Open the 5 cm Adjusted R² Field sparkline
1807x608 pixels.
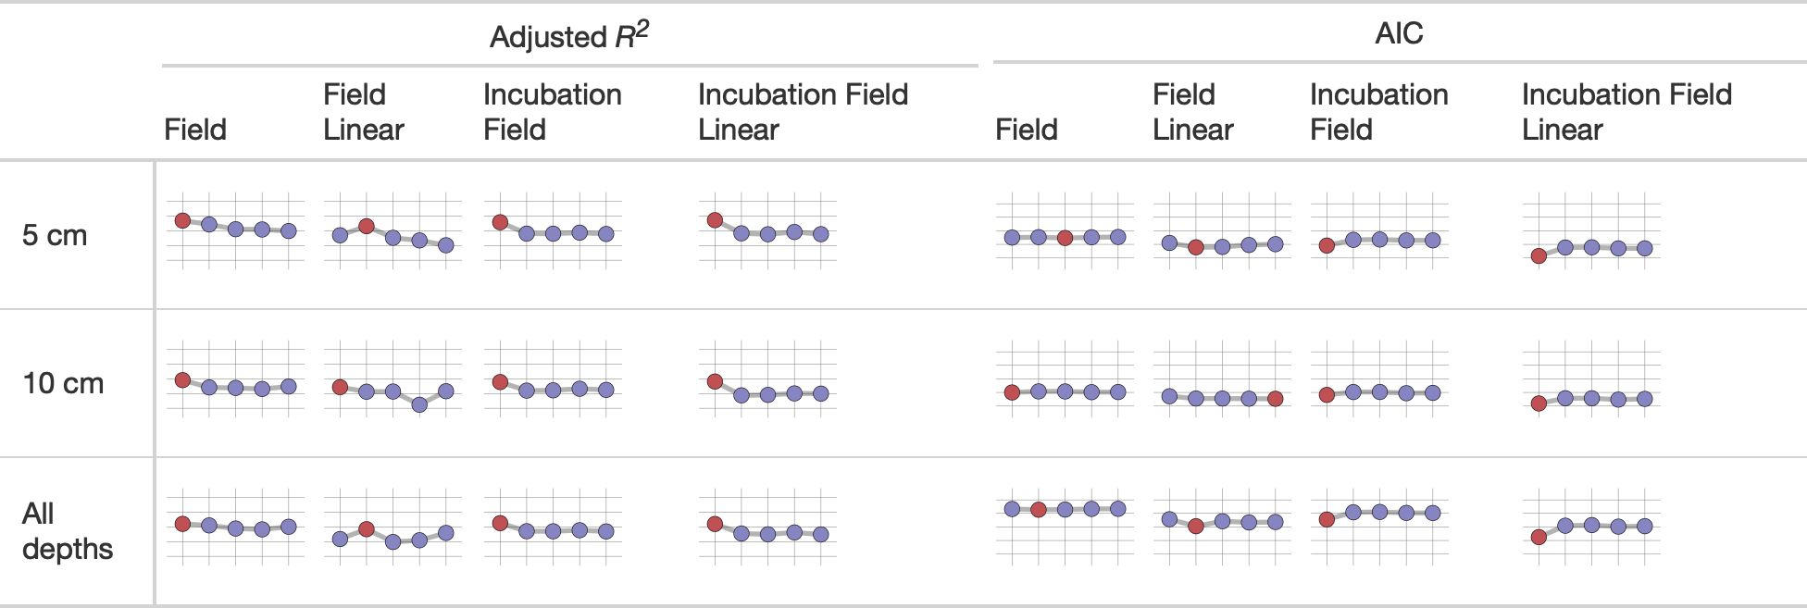tap(235, 230)
